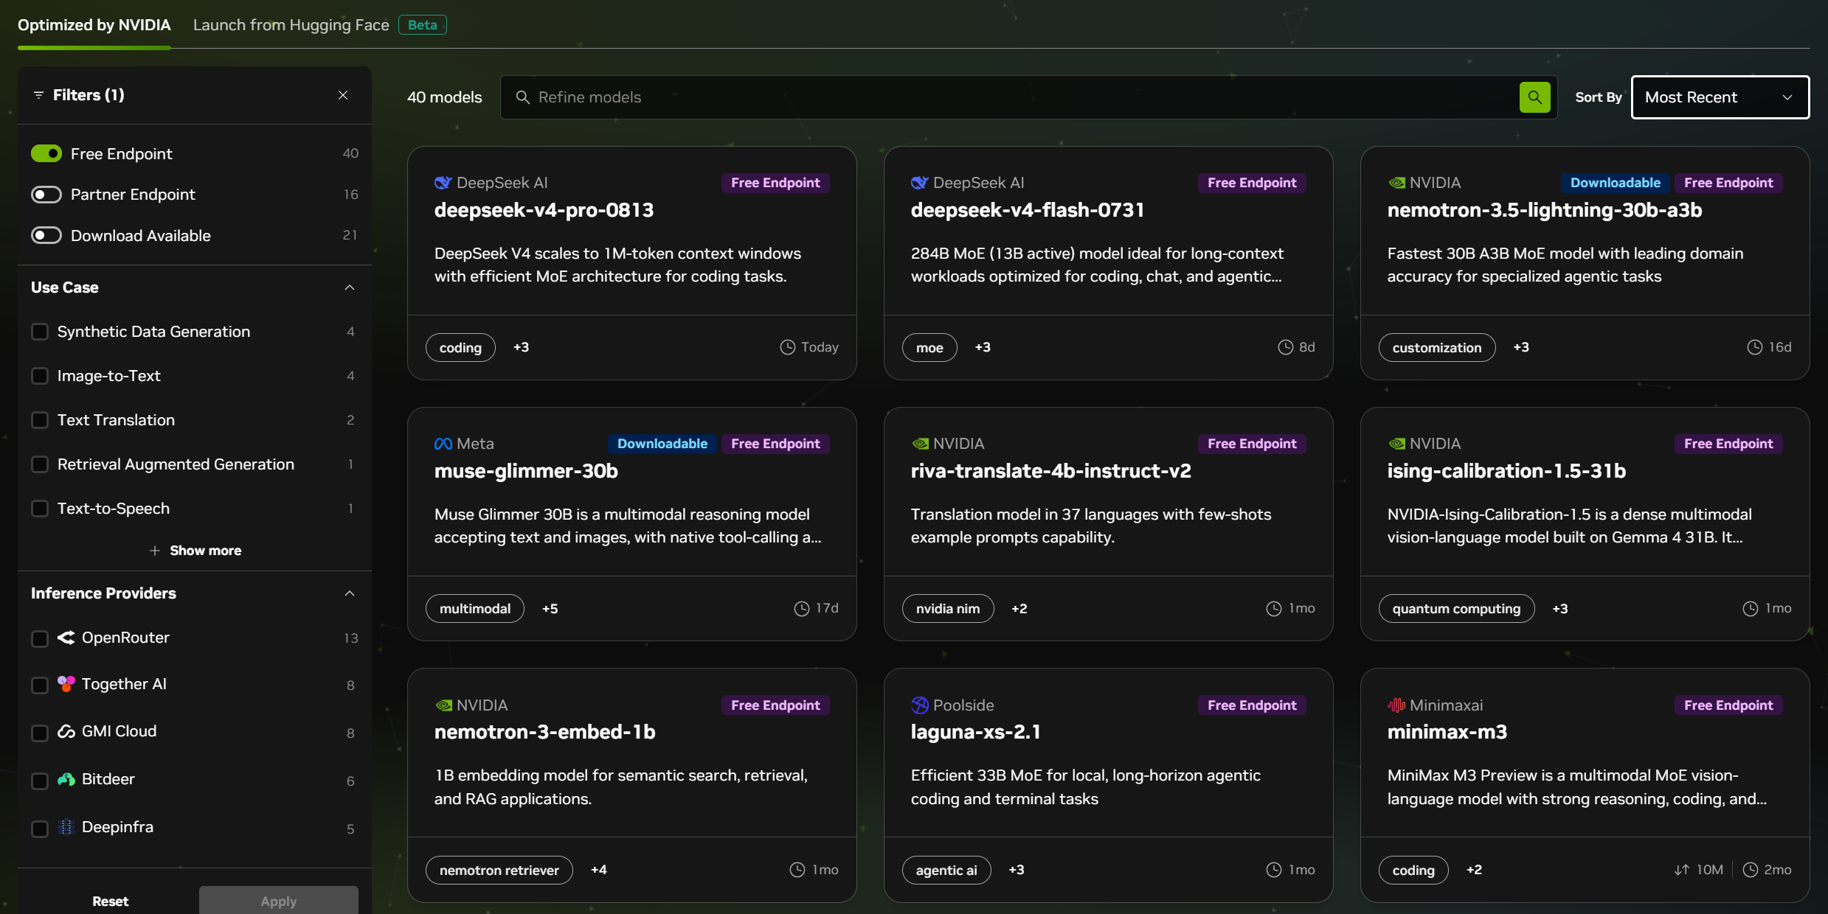Click the green search magnifier button
Viewport: 1828px width, 914px height.
[1534, 97]
